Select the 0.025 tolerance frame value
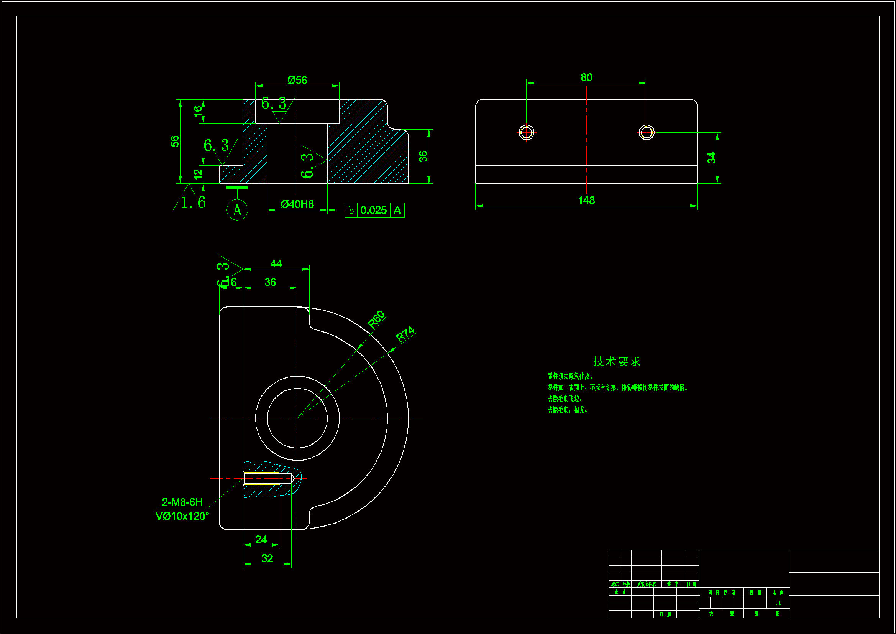 click(x=374, y=210)
